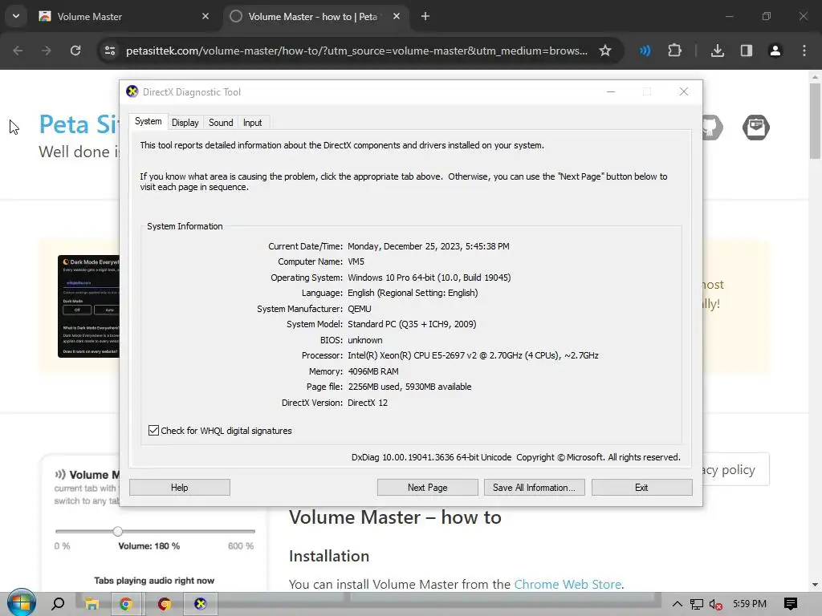This screenshot has width=822, height=616.
Task: Open File Explorer from the taskbar
Action: [x=92, y=604]
